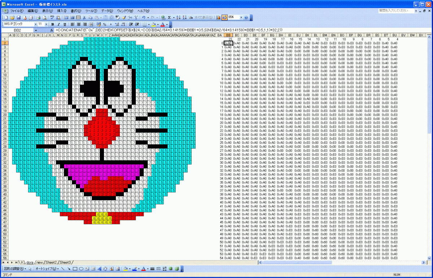
Task: Click the Open file folder icon
Action: point(12,17)
